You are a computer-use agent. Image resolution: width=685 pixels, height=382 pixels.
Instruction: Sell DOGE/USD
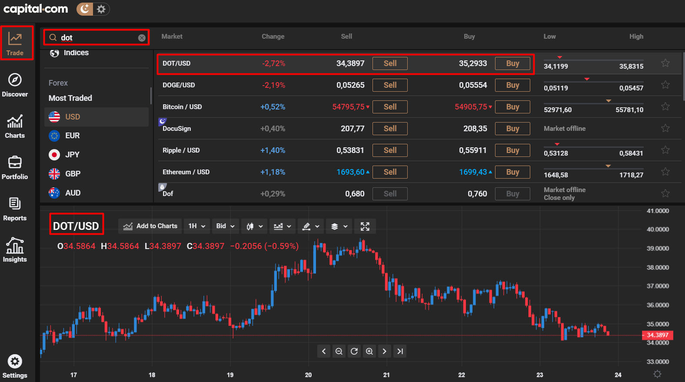(390, 85)
